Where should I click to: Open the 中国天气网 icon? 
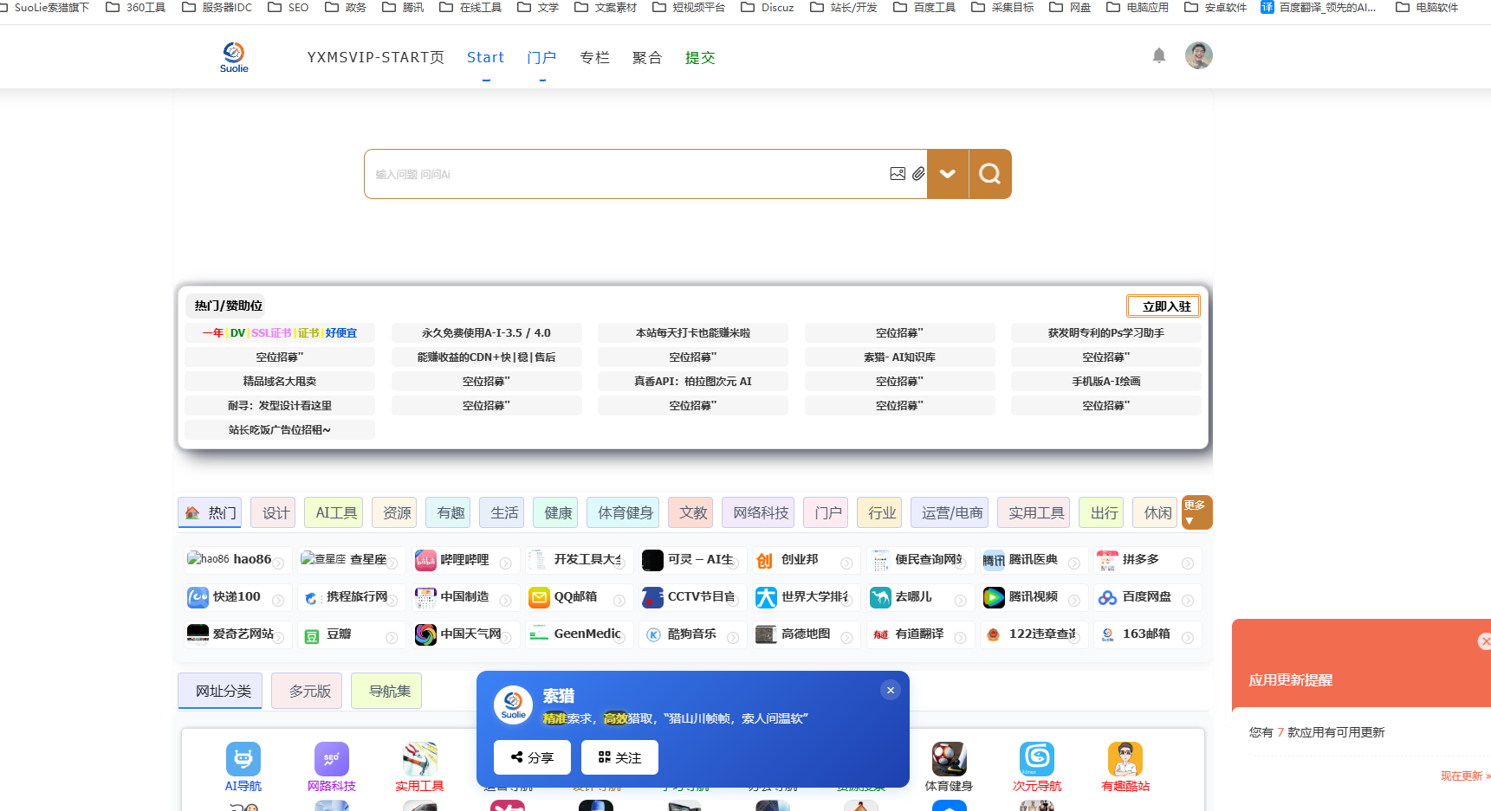pos(425,634)
